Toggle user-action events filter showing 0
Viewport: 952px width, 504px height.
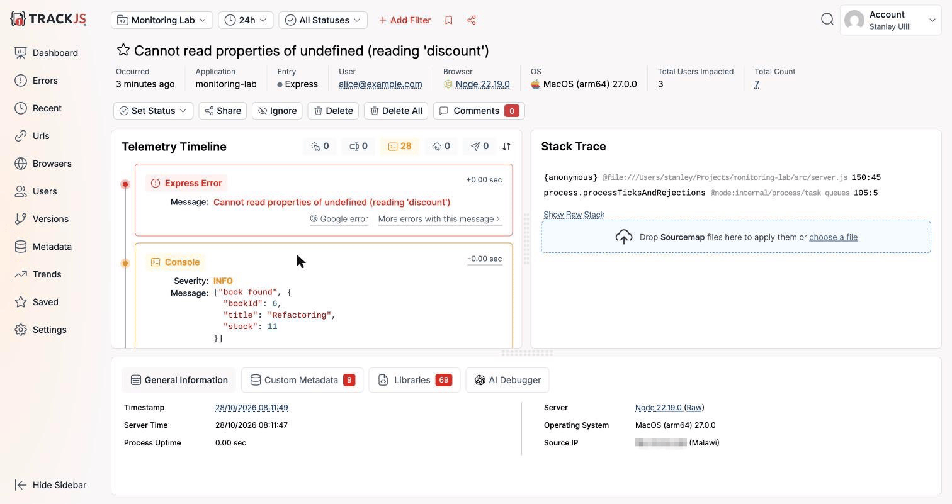[x=320, y=147]
